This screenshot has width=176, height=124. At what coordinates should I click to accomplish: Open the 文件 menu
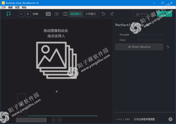tap(4, 7)
